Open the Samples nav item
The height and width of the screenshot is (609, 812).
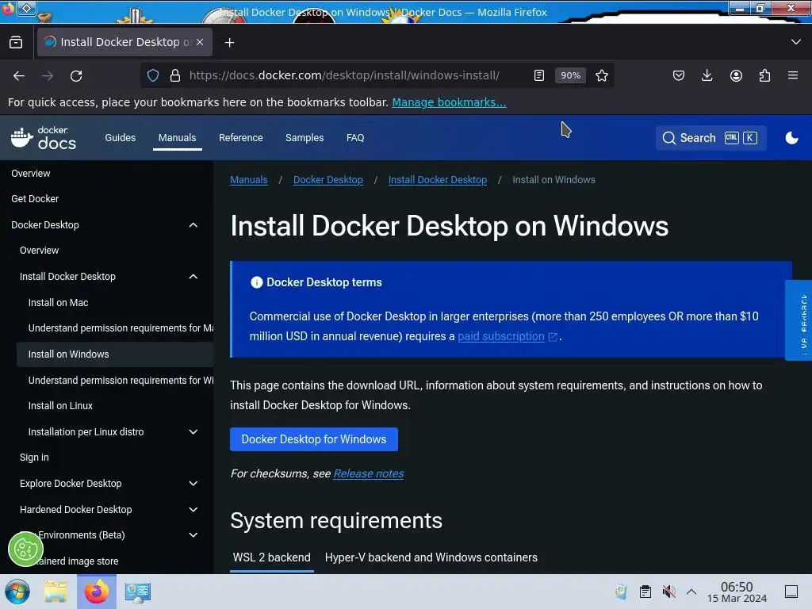pyautogui.click(x=304, y=138)
